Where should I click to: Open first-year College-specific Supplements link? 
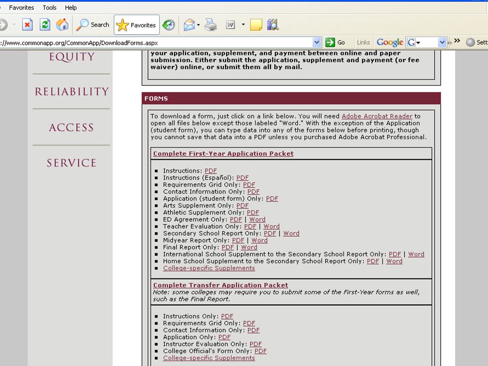pyautogui.click(x=209, y=268)
